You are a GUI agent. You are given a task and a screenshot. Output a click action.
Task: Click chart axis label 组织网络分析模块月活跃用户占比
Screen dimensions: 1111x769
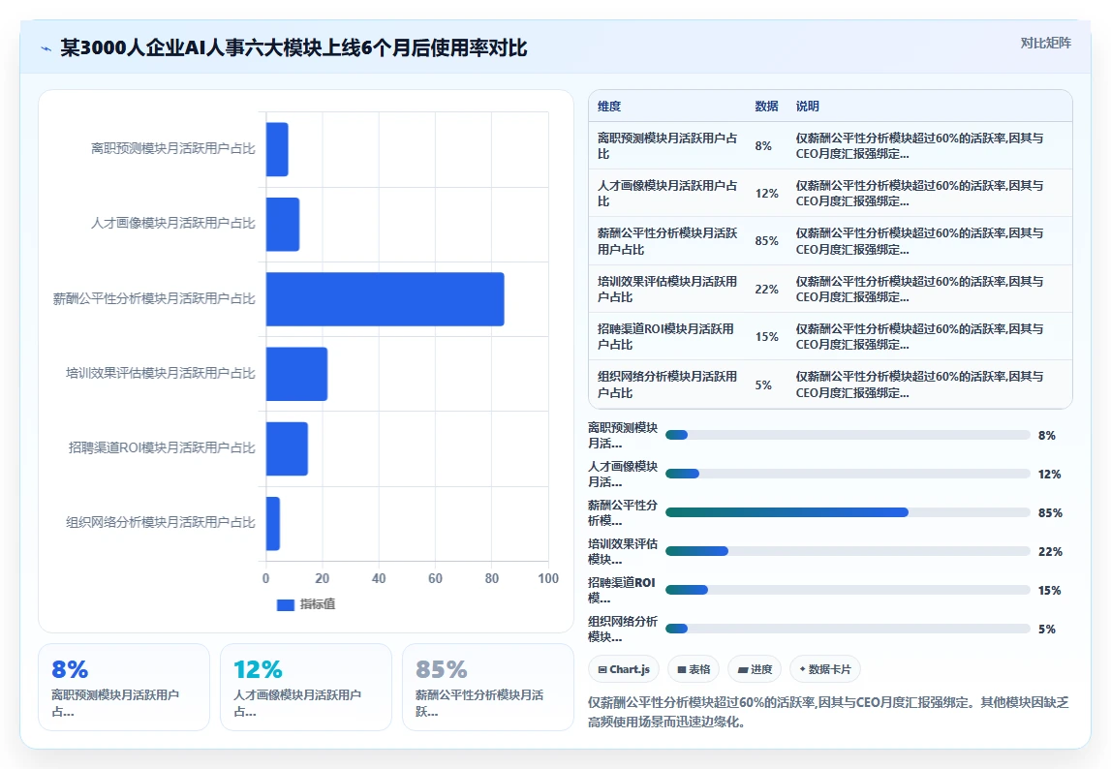click(160, 522)
